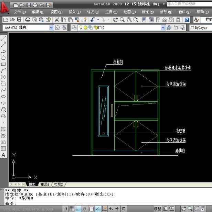The width and height of the screenshot is (212, 212).
Task: Select the Revision Cloud tool
Action: [3, 83]
